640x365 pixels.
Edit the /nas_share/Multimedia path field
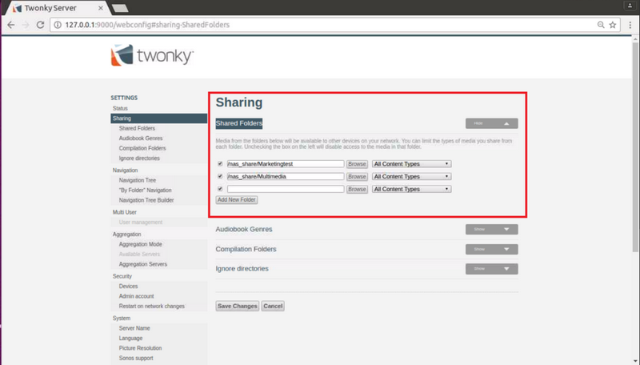(286, 176)
